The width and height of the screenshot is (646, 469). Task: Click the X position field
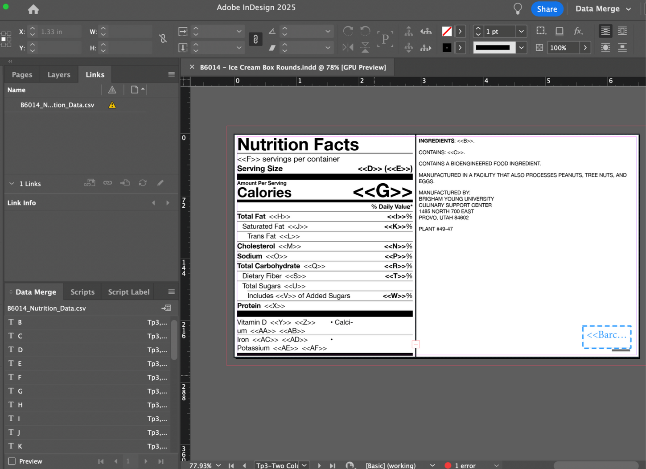click(x=59, y=32)
